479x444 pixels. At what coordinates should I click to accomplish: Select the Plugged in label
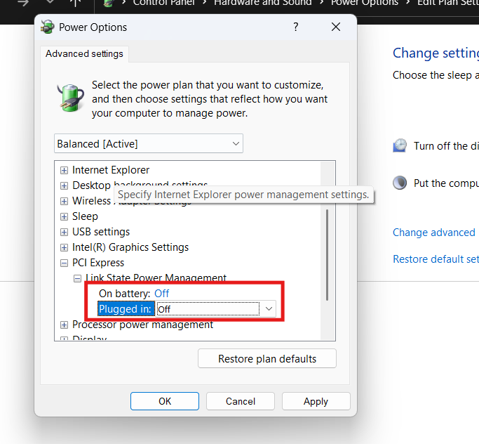(x=126, y=309)
